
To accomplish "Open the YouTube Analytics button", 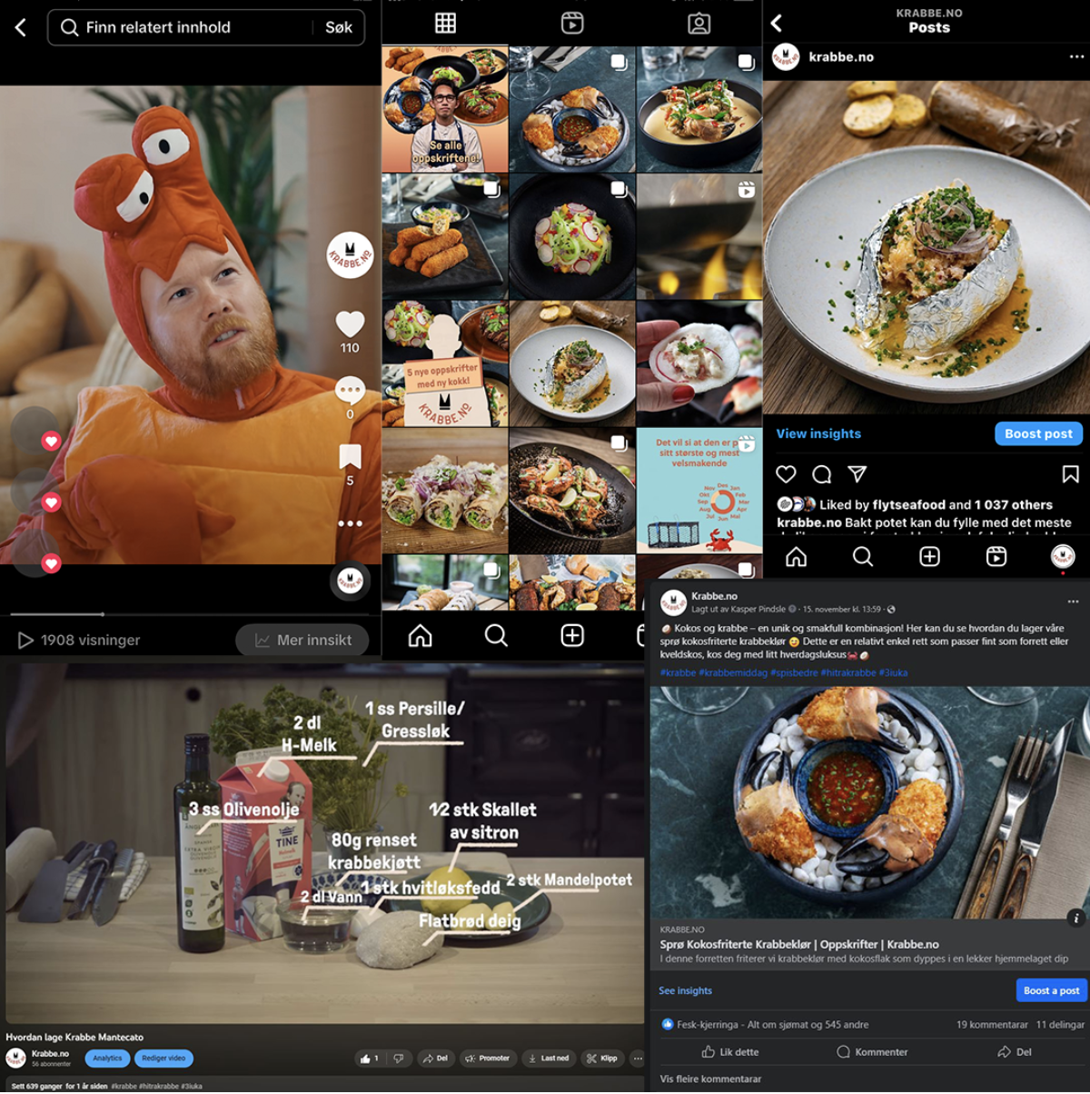I will [x=107, y=1059].
